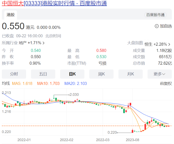Click the MA10: 1.703 indicator

pos(48,83)
